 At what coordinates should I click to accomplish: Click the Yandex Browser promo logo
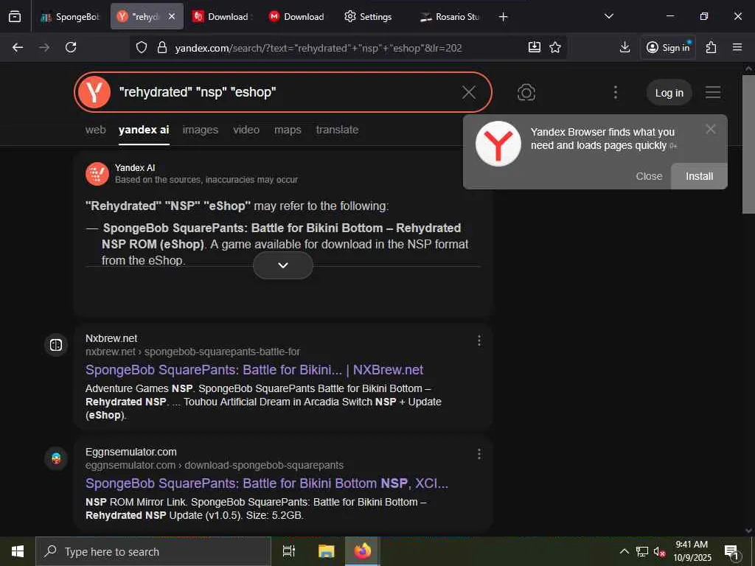[x=498, y=144]
